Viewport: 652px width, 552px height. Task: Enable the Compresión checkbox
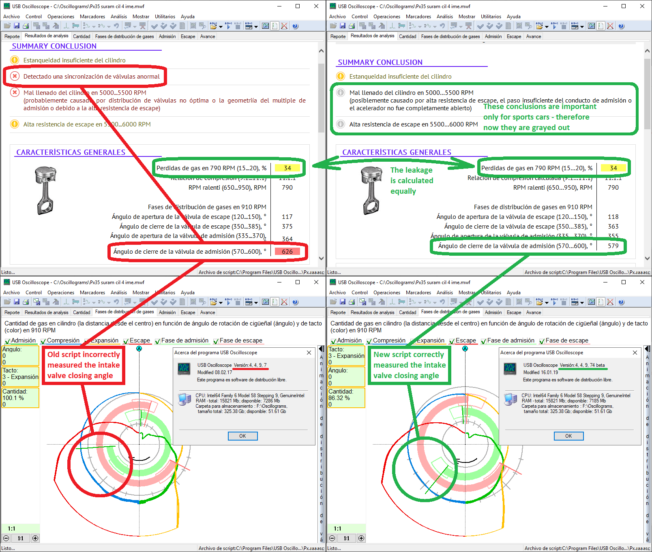point(43,341)
